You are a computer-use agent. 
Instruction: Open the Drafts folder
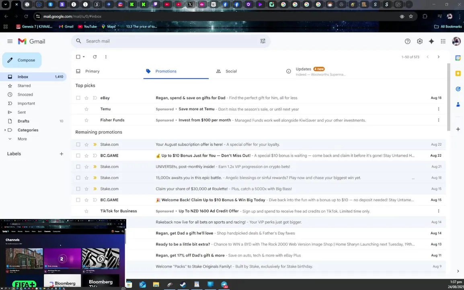tap(33, 121)
